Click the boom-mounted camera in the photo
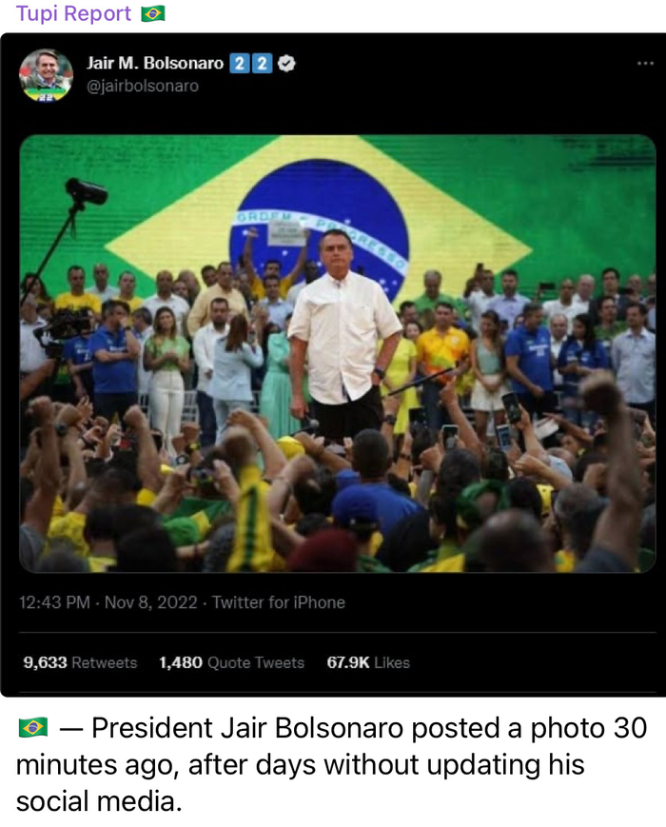This screenshot has width=666, height=827. (86, 191)
